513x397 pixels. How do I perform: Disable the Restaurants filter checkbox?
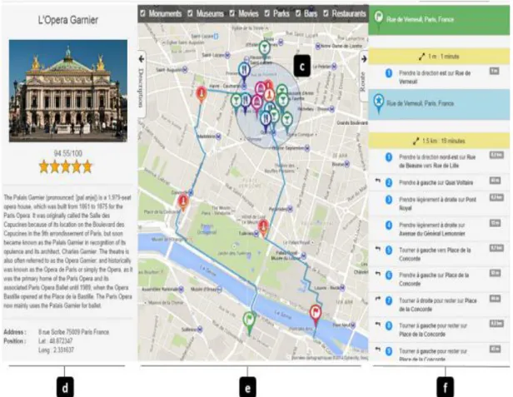tap(326, 13)
